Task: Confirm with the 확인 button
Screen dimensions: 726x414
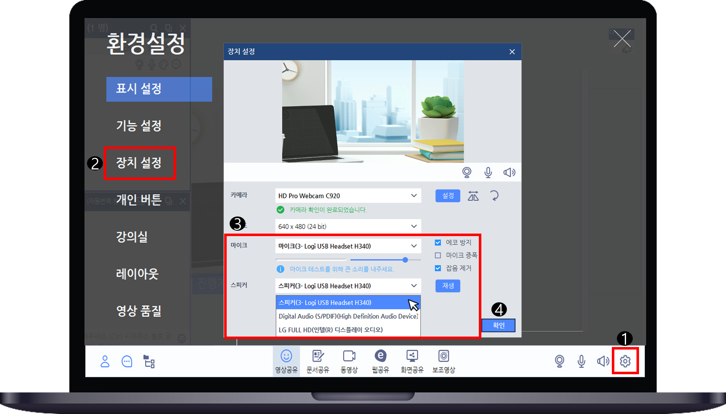Action: (x=498, y=325)
